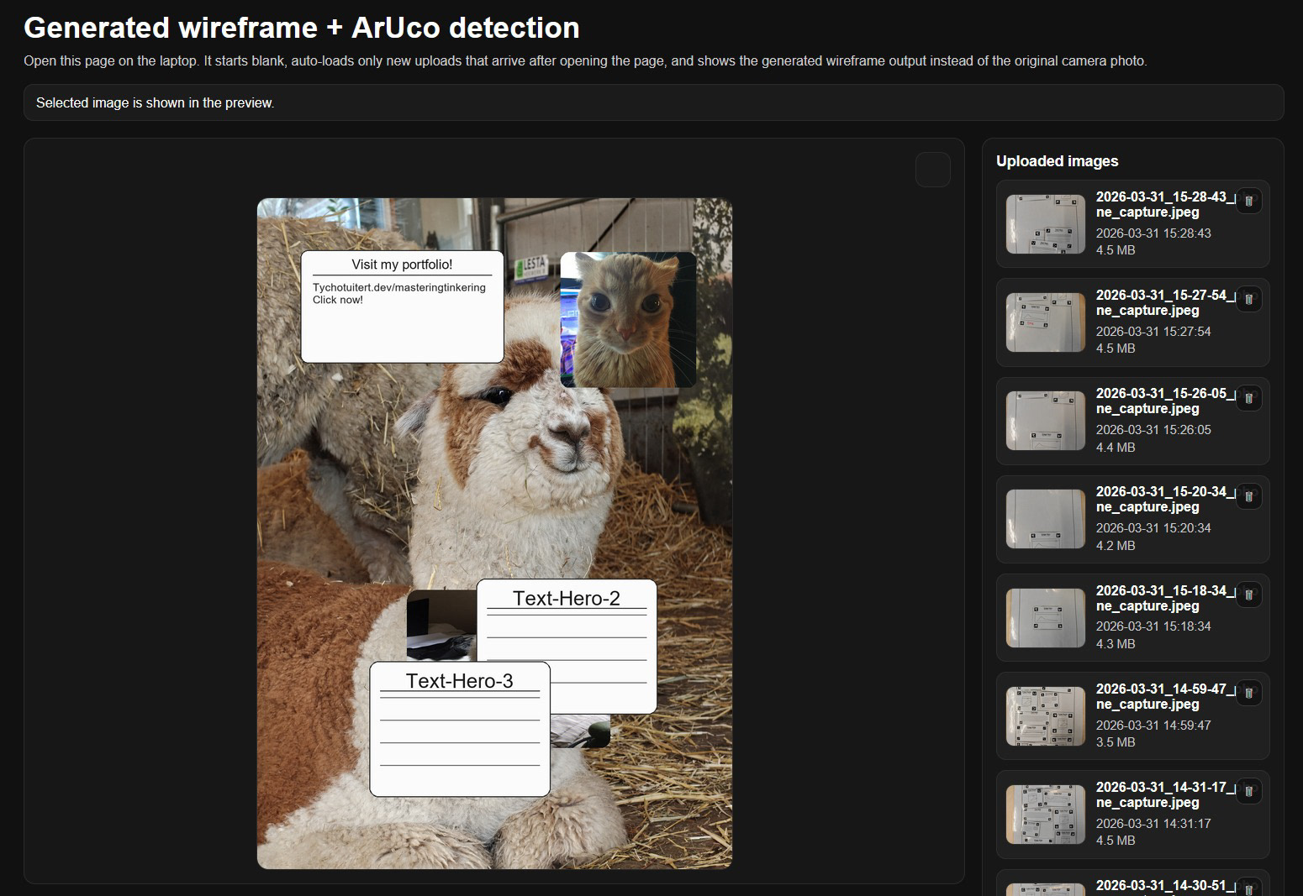This screenshot has width=1303, height=896.
Task: Trash the 15:18:34 capture entry
Action: click(1248, 595)
